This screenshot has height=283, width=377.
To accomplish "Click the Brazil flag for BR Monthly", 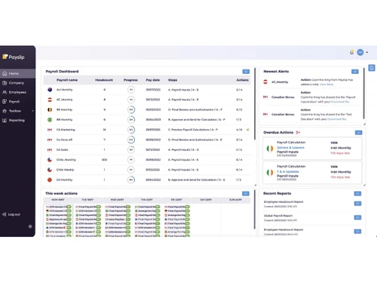I will 50,120.
